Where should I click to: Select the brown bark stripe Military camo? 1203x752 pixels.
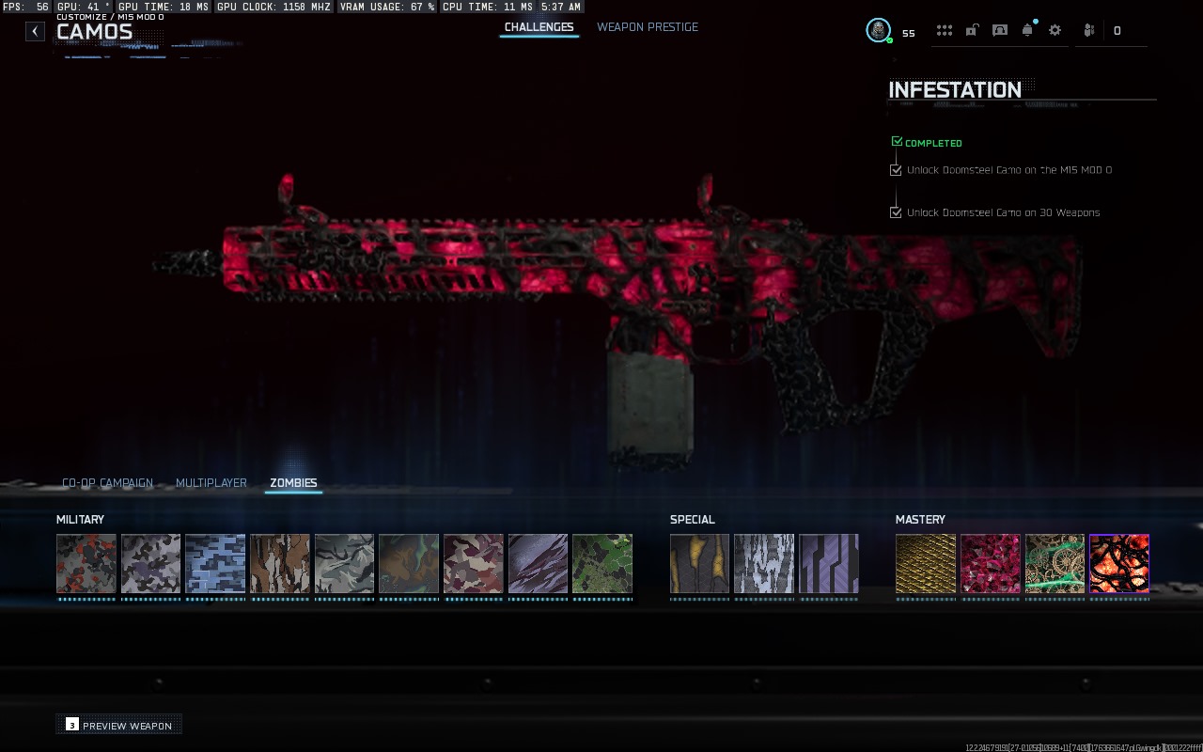280,564
